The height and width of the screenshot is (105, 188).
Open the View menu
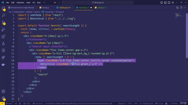click(28, 3)
